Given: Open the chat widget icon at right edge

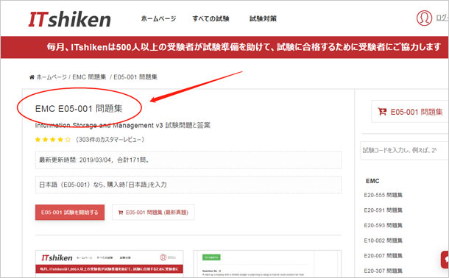Looking at the screenshot, I should click(x=445, y=260).
